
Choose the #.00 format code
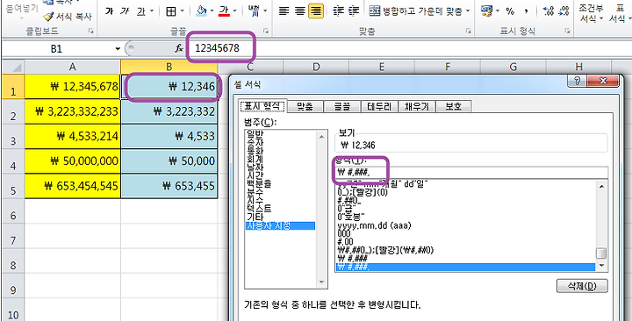click(x=346, y=242)
